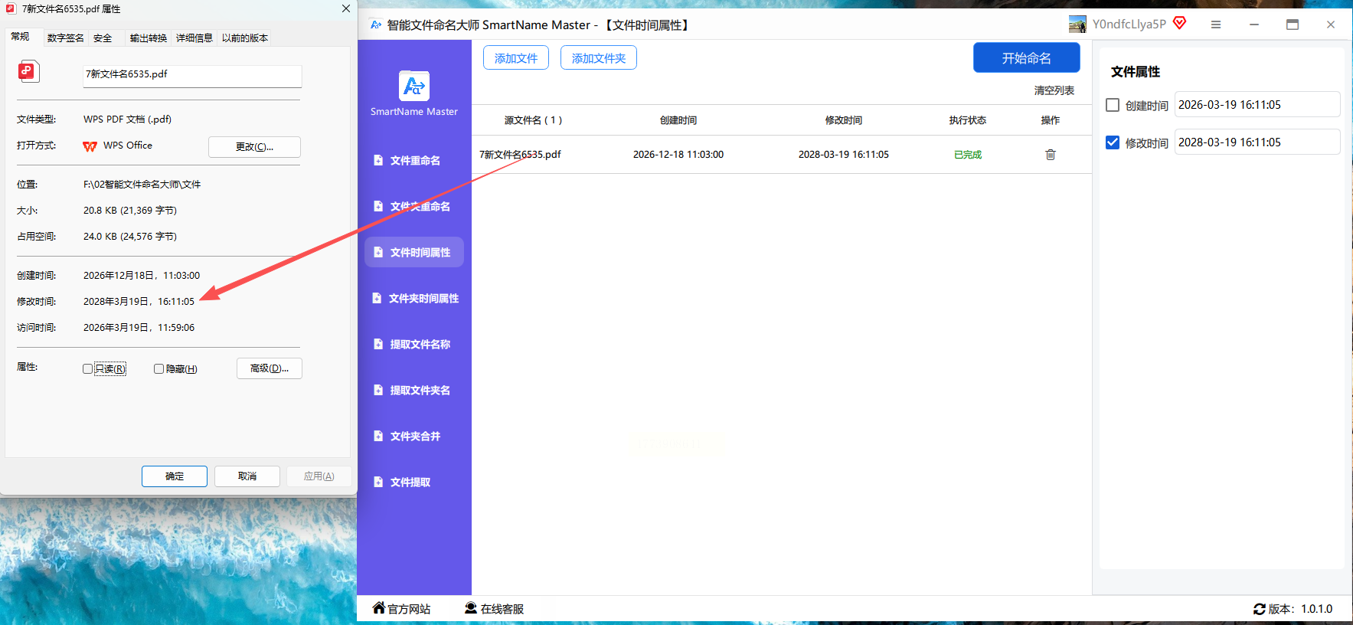Click the 提取文件夹名 sidebar page icon
Image resolution: width=1353 pixels, height=625 pixels.
pyautogui.click(x=378, y=390)
